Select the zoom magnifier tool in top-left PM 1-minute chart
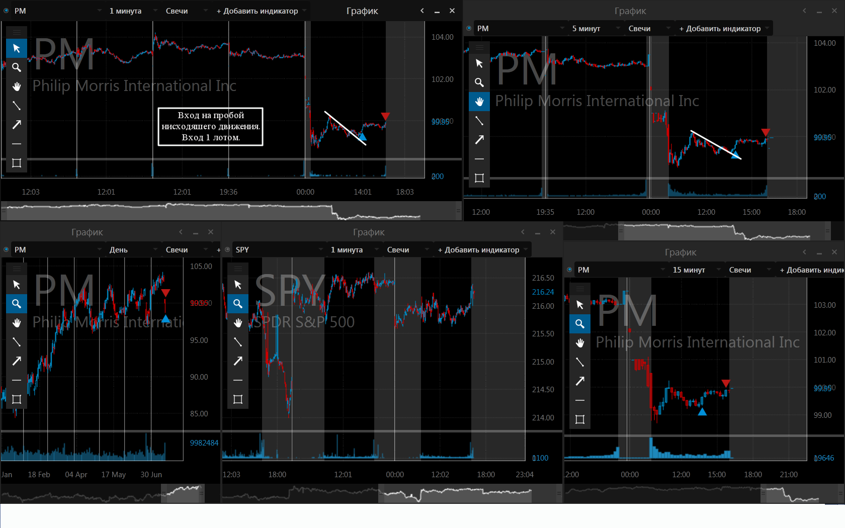Viewport: 845px width, 528px height. pos(17,67)
